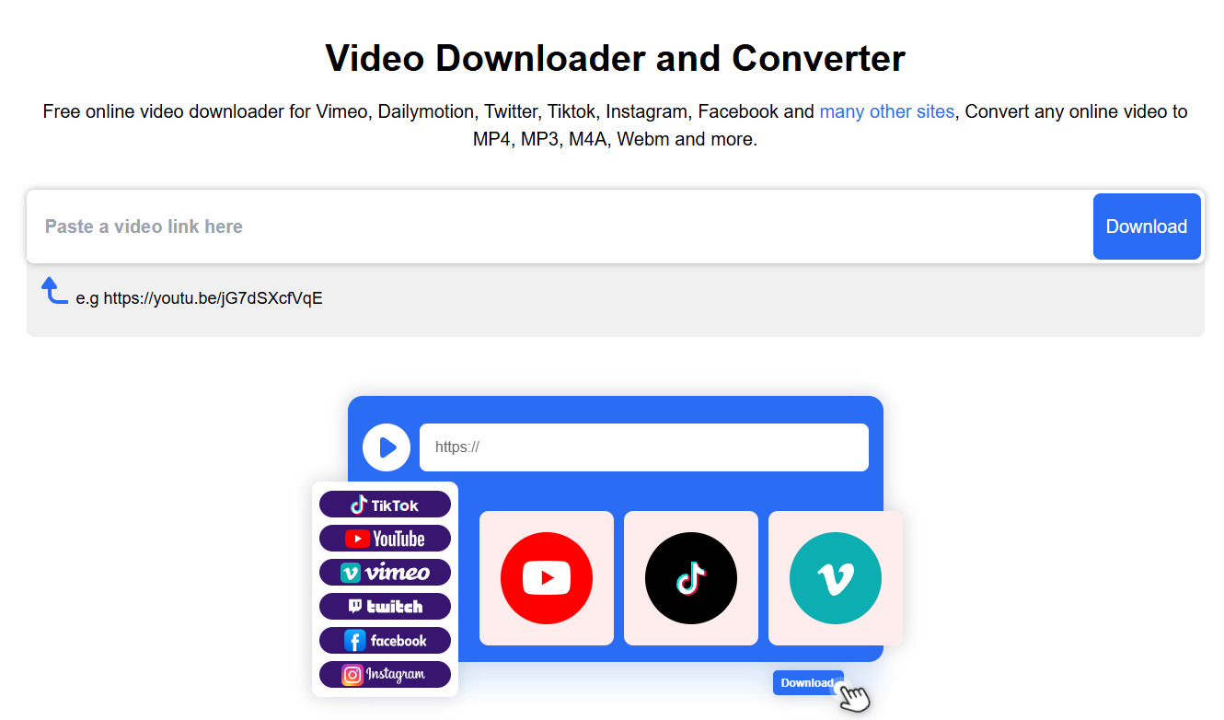Click the 'https://' box in the illustration
Screen dimensions: 1224x720
click(x=644, y=447)
